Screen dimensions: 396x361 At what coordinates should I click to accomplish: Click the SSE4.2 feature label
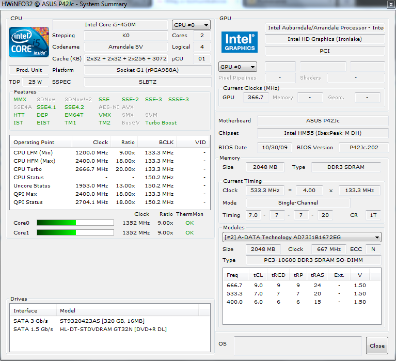point(74,107)
